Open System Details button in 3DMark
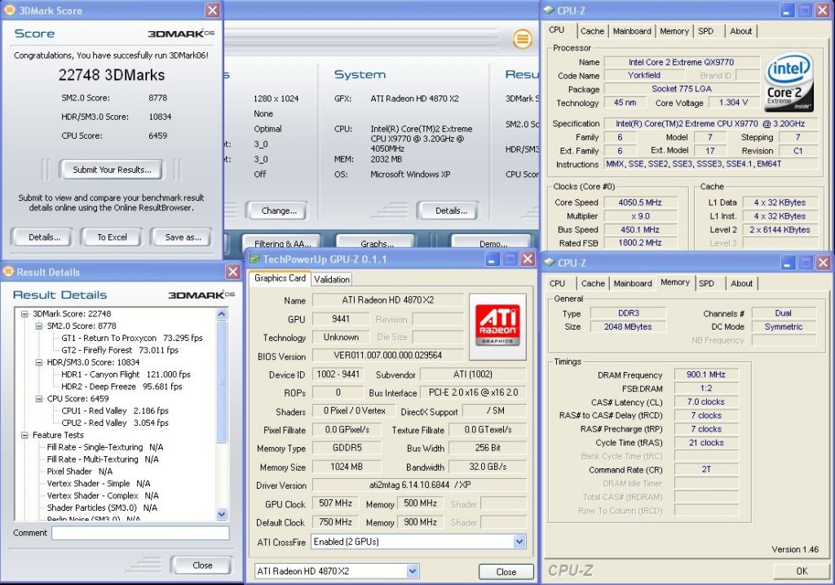Viewport: 835px width, 585px height. pos(450,211)
